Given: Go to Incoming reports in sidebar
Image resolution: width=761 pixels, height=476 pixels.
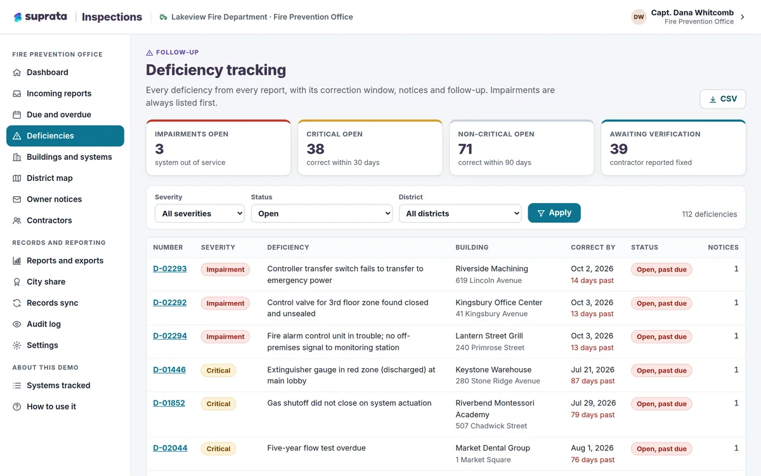Looking at the screenshot, I should coord(65,93).
